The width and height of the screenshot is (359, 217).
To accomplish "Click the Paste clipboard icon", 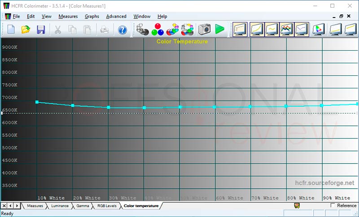I will coord(87,30).
